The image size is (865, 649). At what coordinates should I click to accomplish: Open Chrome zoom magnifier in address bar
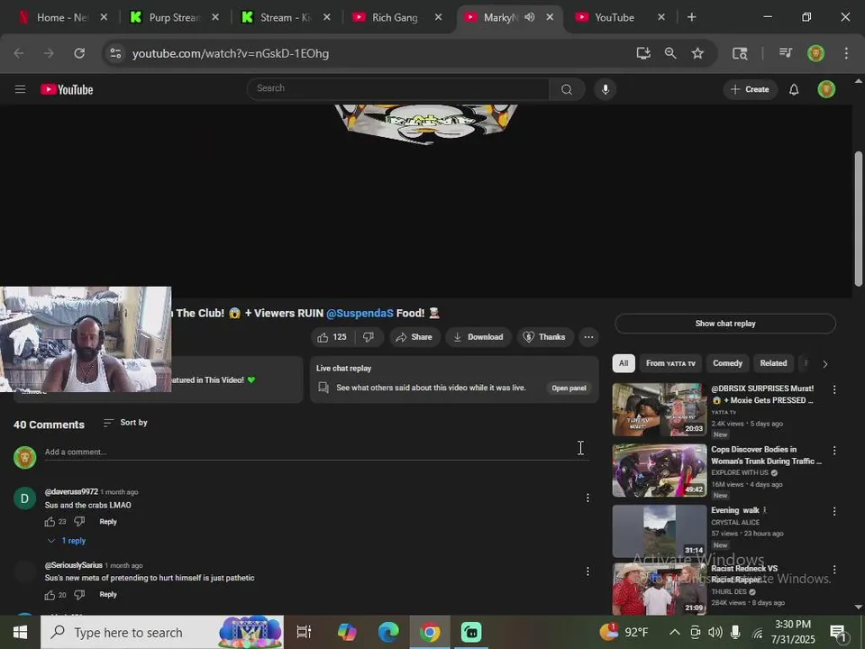tap(670, 53)
